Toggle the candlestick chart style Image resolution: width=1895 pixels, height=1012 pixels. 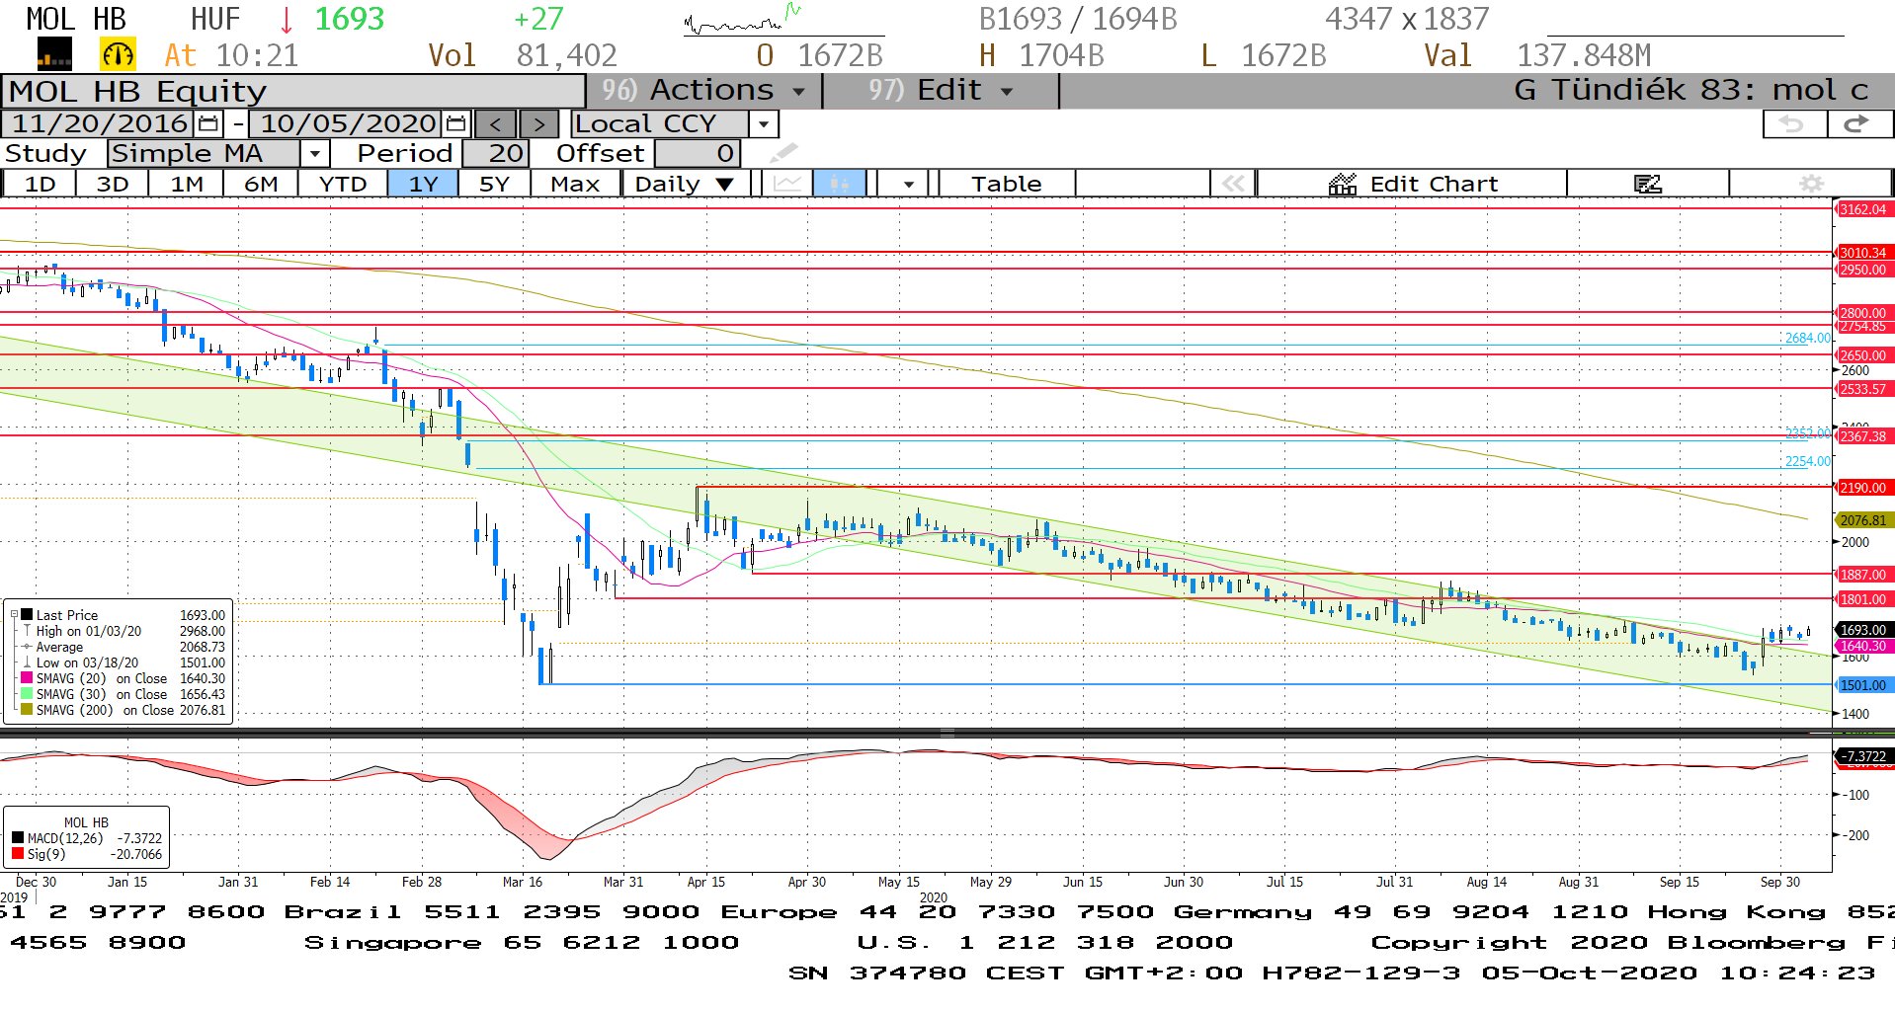pyautogui.click(x=839, y=184)
